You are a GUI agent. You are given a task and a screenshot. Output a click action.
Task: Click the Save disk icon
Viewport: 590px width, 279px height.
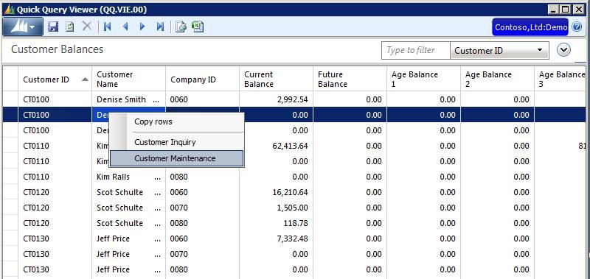tap(53, 27)
